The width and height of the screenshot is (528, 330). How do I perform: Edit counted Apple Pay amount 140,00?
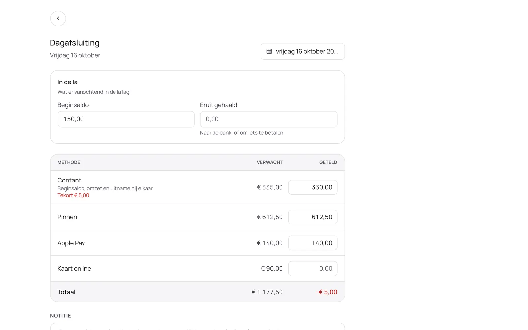coord(313,243)
